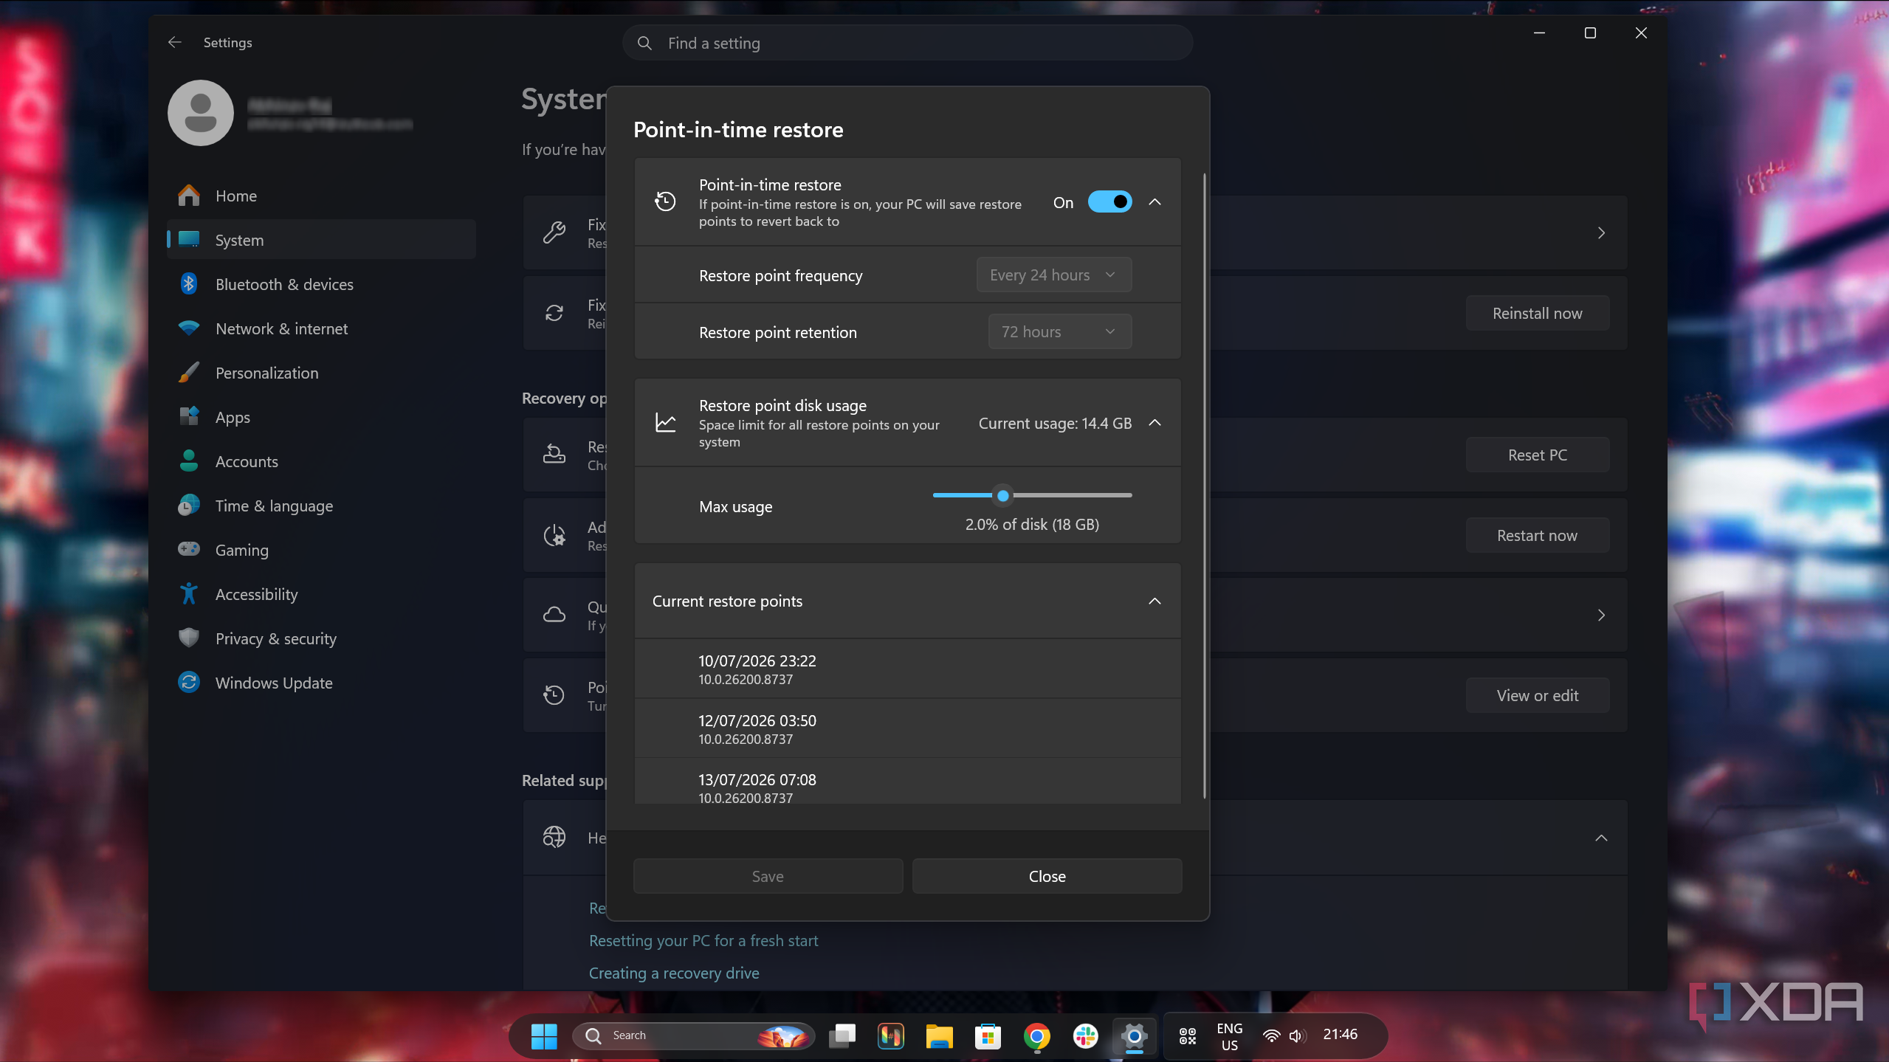This screenshot has height=1062, width=1889.
Task: Open the Resetting your PC link
Action: [703, 940]
